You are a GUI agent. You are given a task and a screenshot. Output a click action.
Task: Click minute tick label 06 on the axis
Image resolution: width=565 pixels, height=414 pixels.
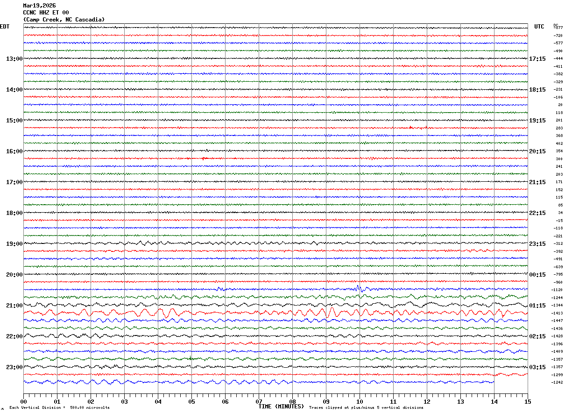[225, 401]
